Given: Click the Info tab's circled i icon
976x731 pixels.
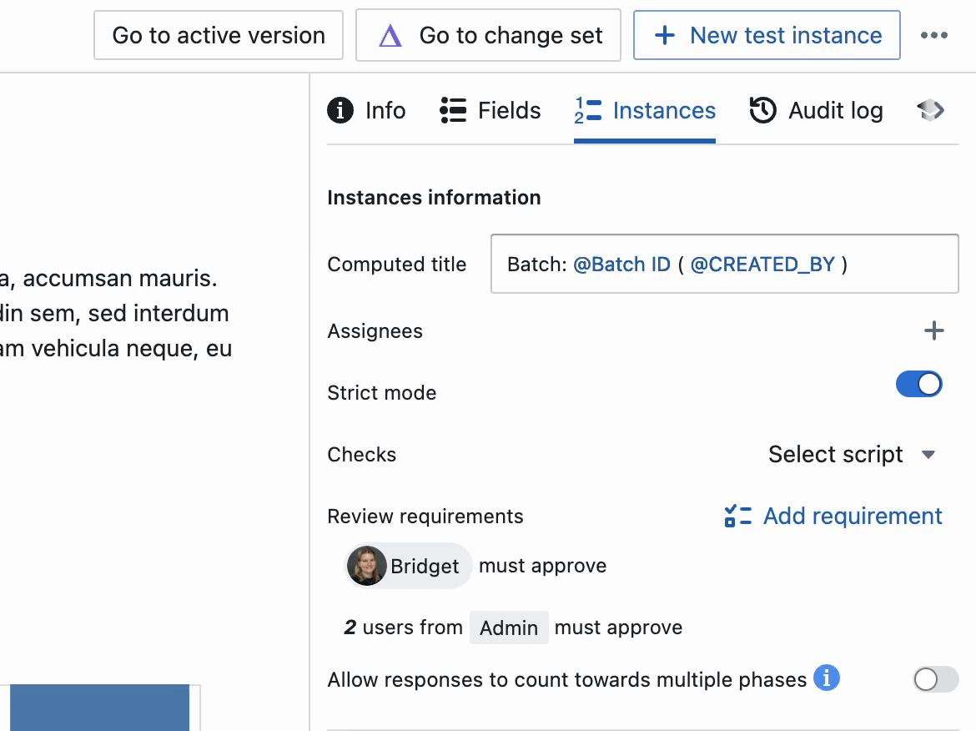Looking at the screenshot, I should [x=340, y=110].
